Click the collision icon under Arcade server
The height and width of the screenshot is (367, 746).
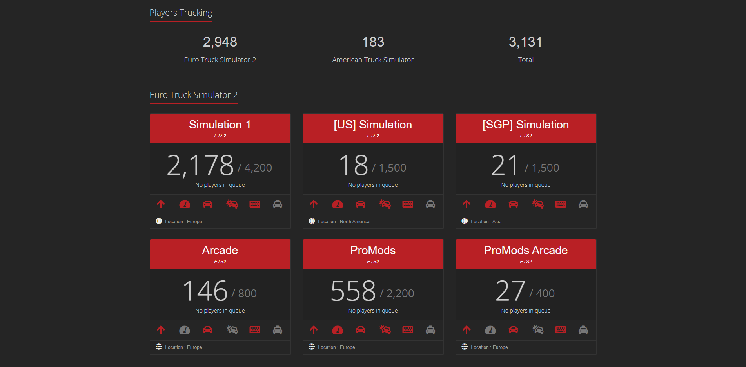point(232,330)
